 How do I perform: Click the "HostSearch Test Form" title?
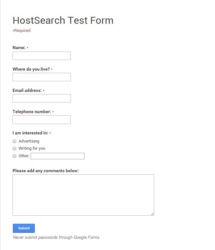coord(63,21)
